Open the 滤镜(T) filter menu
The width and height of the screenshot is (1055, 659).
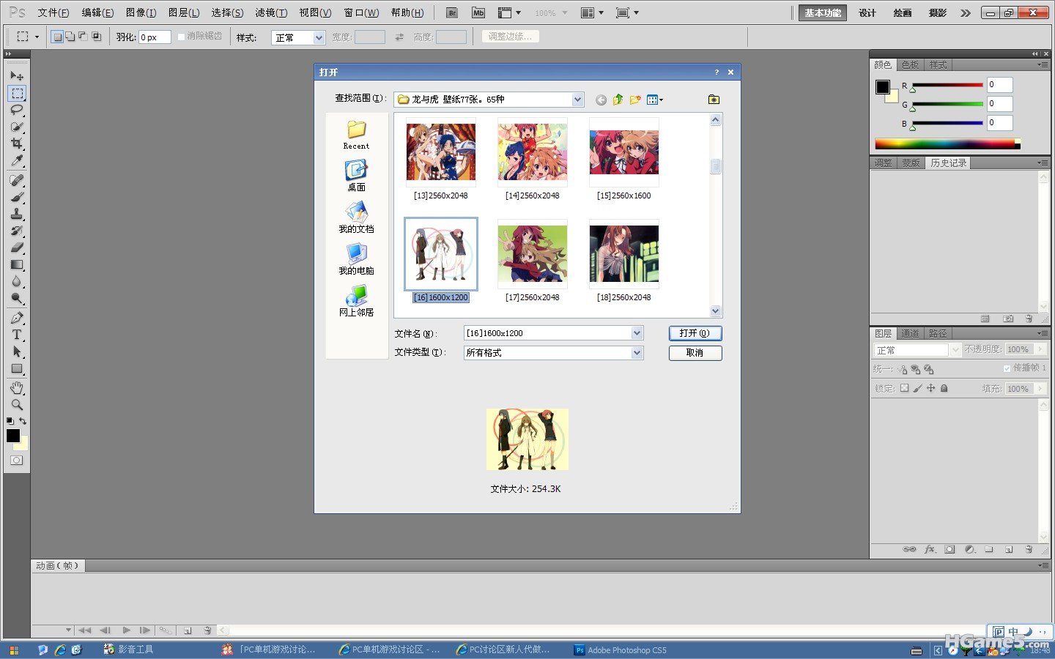[271, 12]
